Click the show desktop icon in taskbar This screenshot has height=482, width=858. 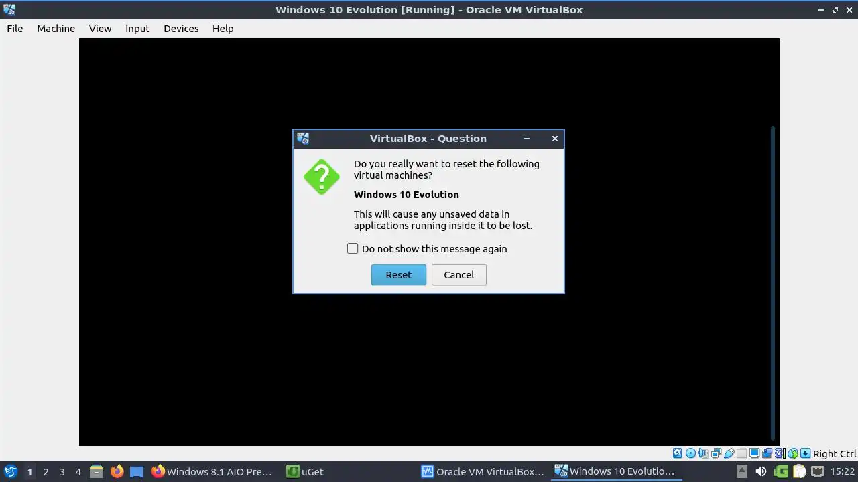(x=137, y=471)
